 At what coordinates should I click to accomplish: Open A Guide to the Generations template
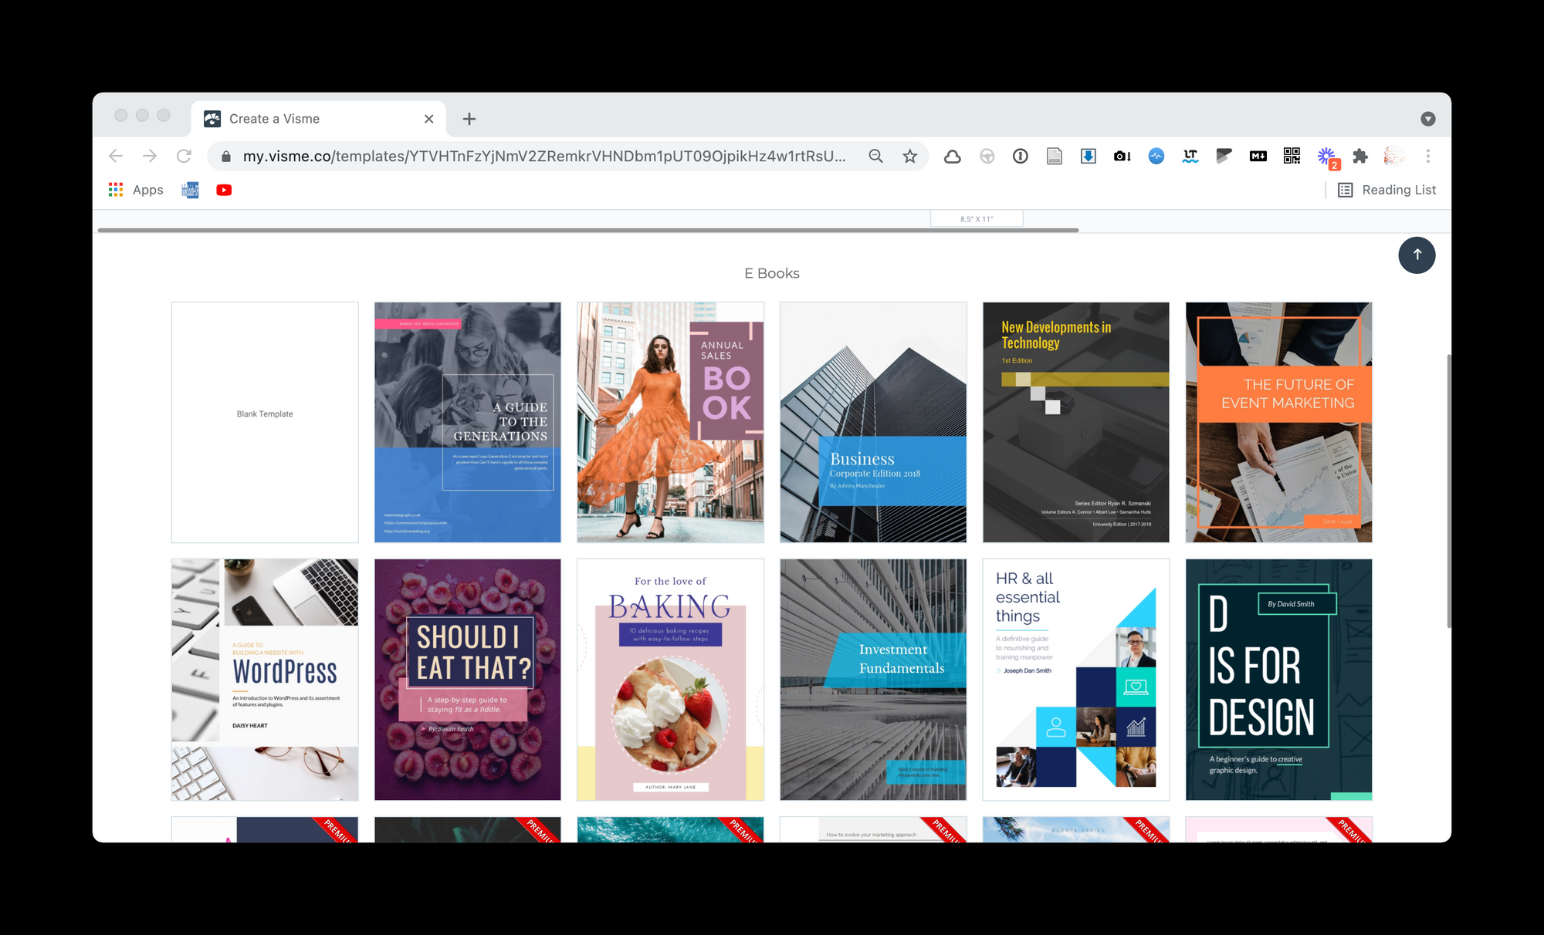tap(468, 422)
